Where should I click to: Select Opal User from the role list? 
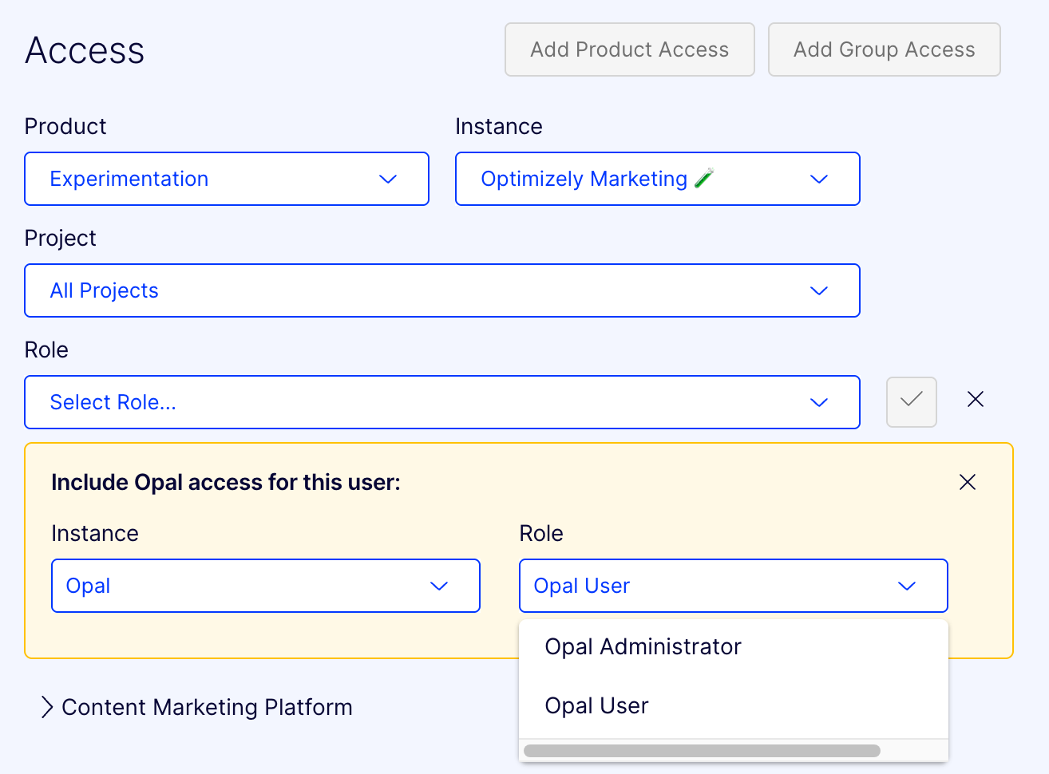596,705
